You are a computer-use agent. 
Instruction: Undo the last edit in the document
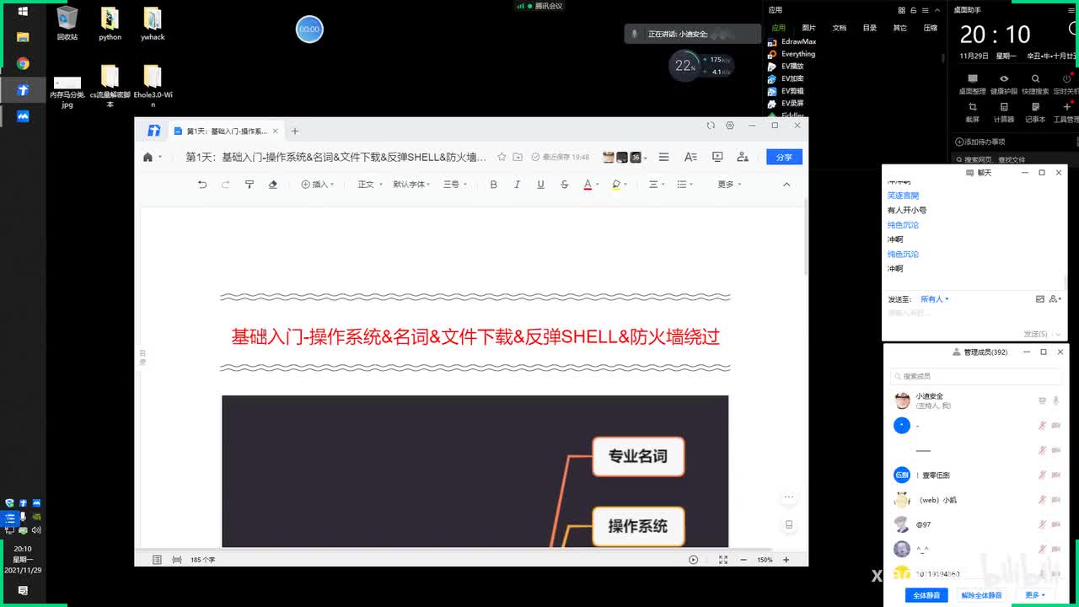tap(202, 184)
